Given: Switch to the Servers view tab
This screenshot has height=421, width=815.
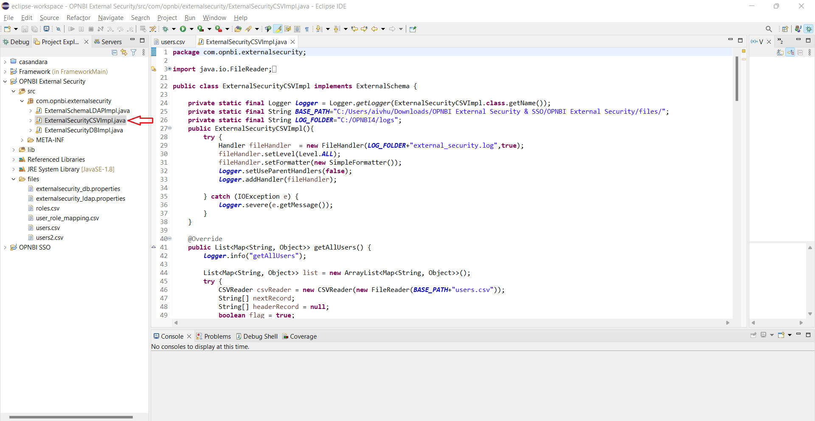Looking at the screenshot, I should 108,42.
